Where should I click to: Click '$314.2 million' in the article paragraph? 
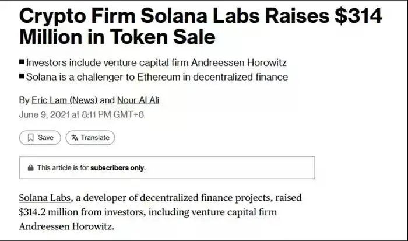coord(48,212)
